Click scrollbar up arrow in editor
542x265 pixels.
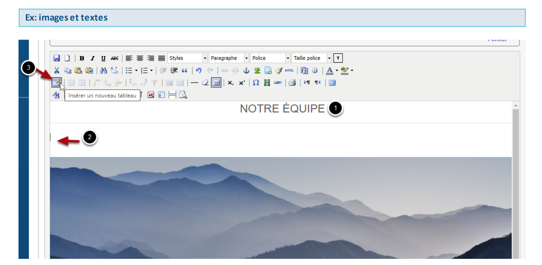pyautogui.click(x=516, y=105)
